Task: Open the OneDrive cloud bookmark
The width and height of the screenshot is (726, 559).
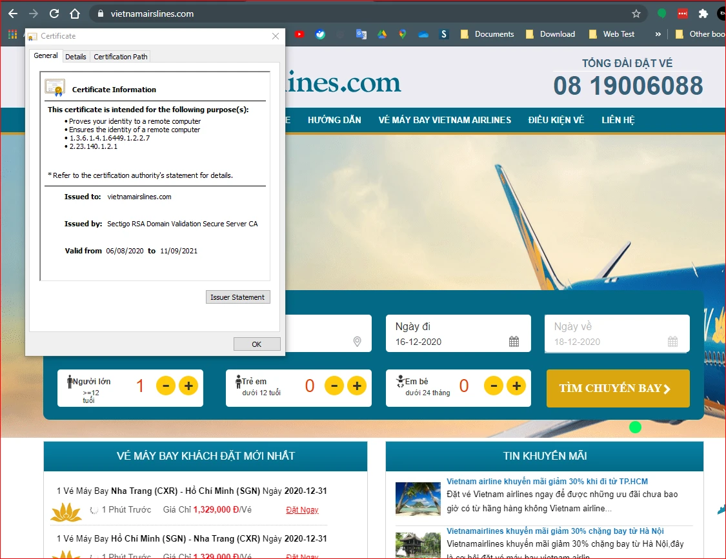Action: 423,34
